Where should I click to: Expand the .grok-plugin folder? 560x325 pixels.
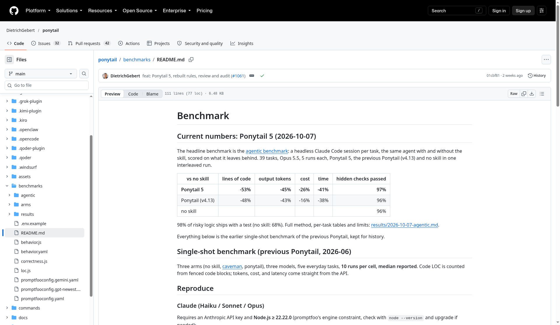coord(7,101)
